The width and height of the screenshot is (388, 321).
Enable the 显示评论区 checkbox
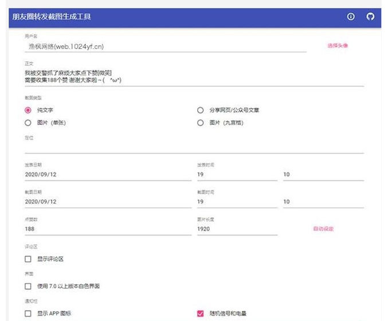click(x=28, y=259)
